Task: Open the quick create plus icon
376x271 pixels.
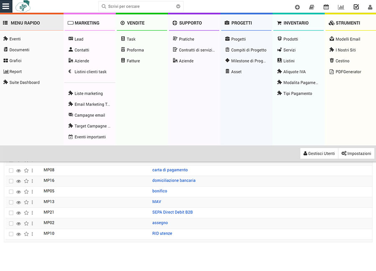Action: pyautogui.click(x=297, y=6)
